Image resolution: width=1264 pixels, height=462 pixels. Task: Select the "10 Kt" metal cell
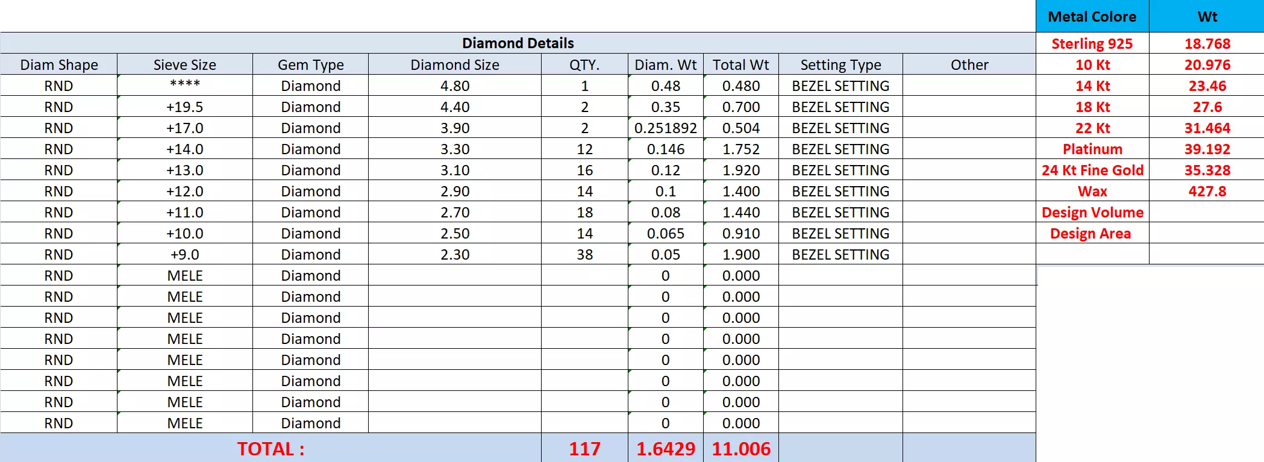[1092, 64]
